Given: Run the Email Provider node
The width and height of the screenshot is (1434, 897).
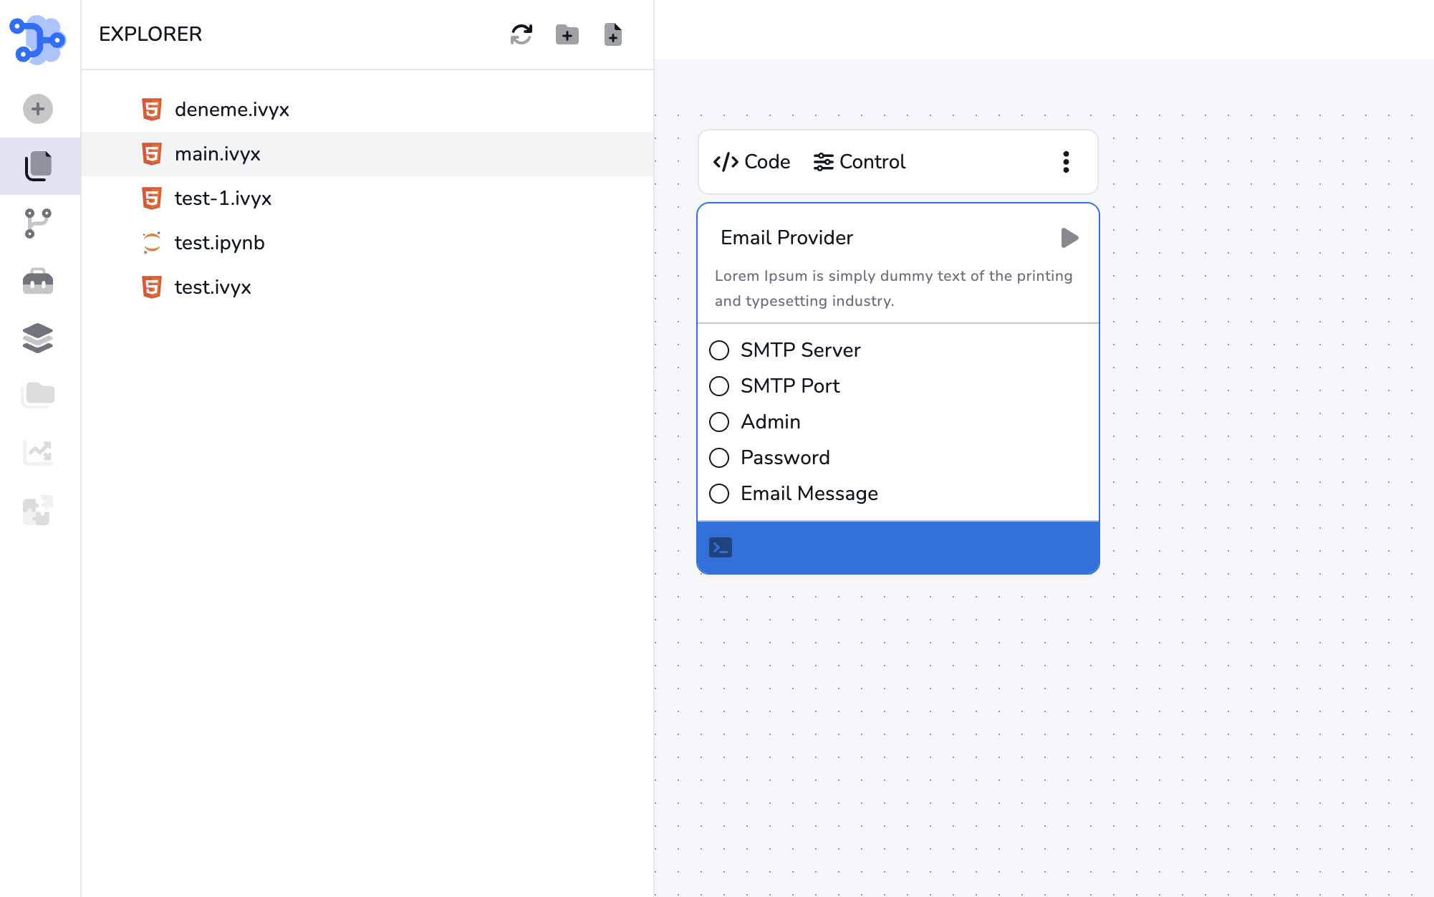Looking at the screenshot, I should click(1069, 238).
